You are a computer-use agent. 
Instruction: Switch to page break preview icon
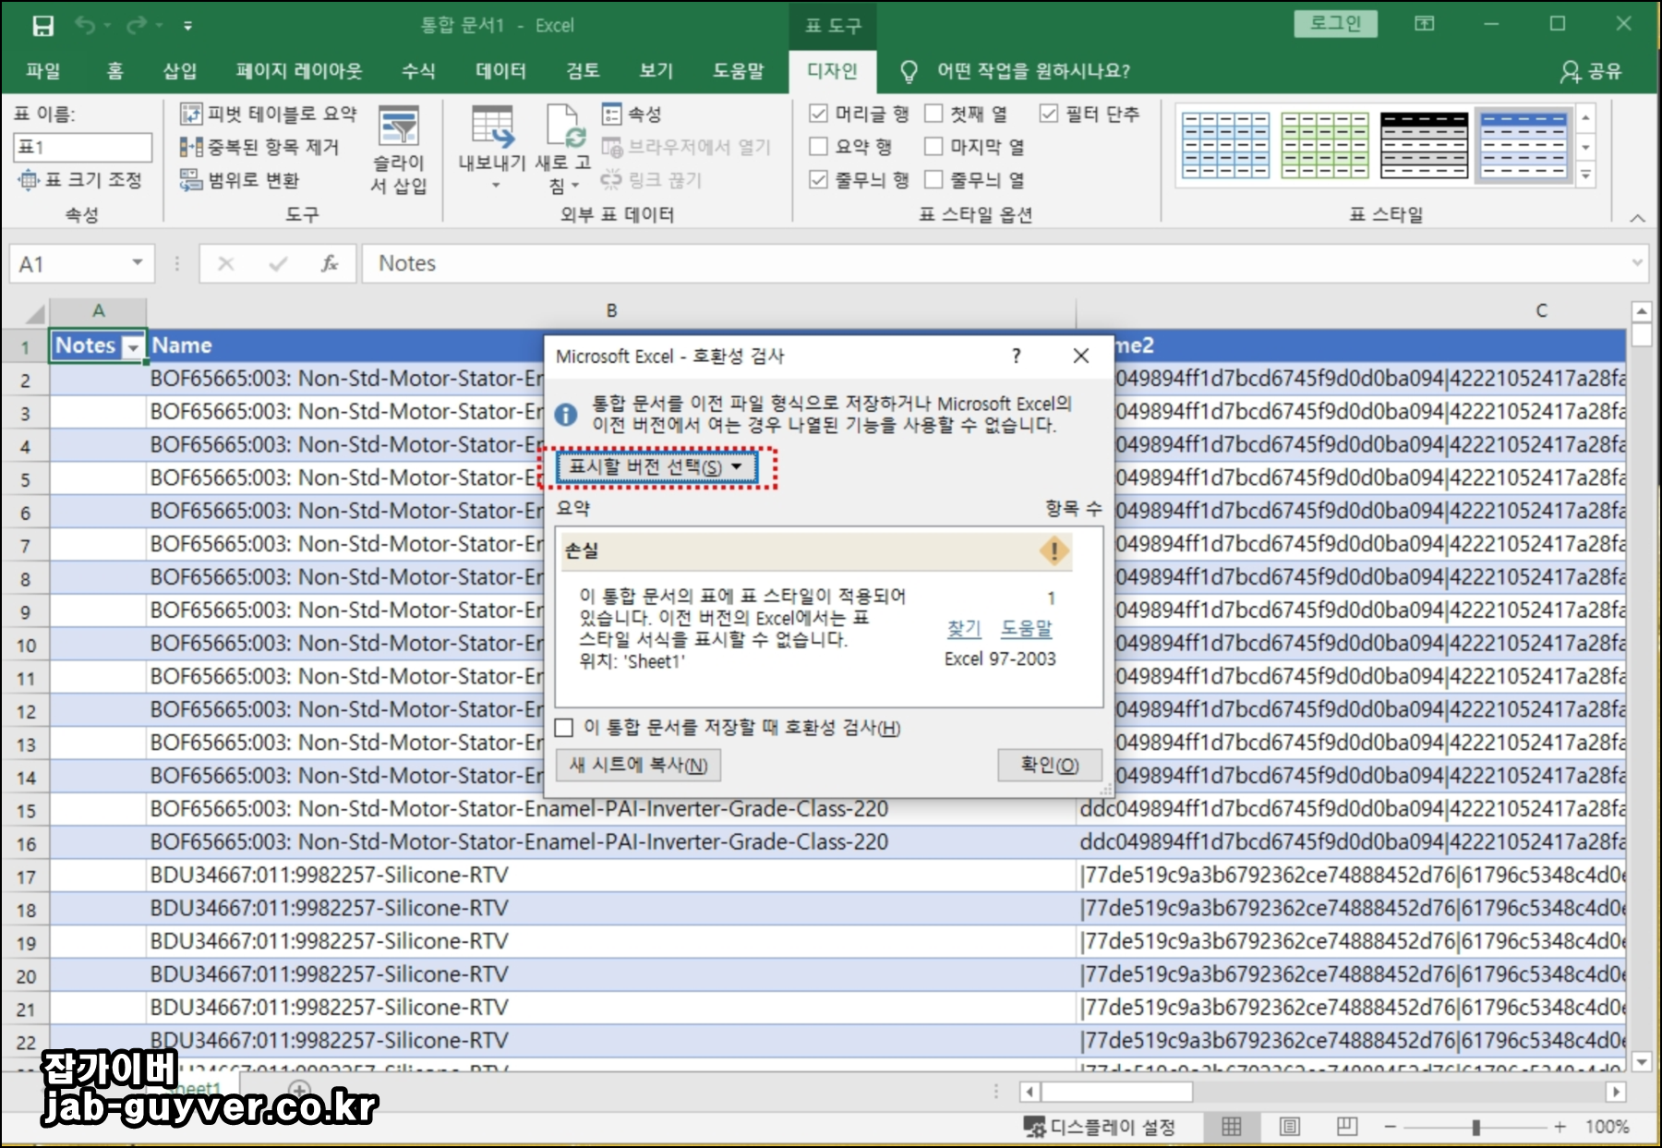coord(1347,1127)
